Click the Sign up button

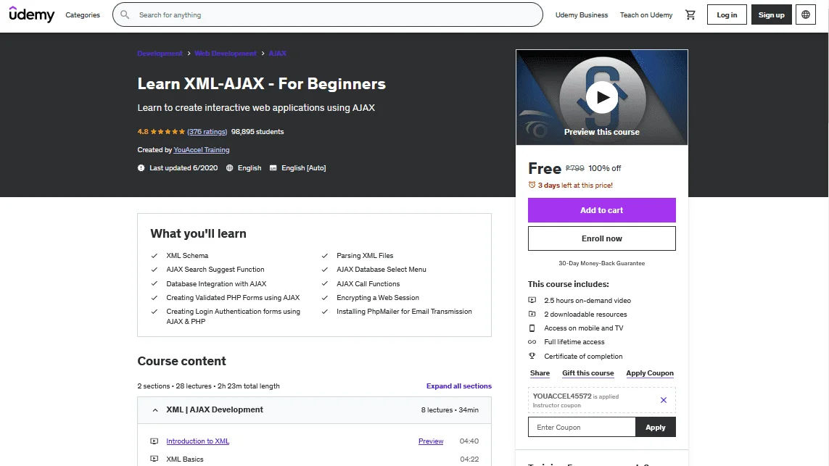(772, 14)
